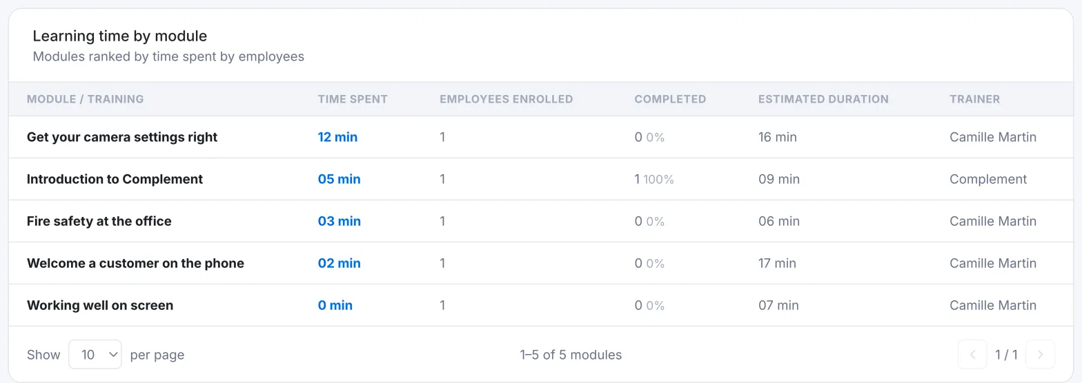The width and height of the screenshot is (1082, 383).
Task: Click completed 0 0% in camera settings row
Action: pyautogui.click(x=649, y=137)
